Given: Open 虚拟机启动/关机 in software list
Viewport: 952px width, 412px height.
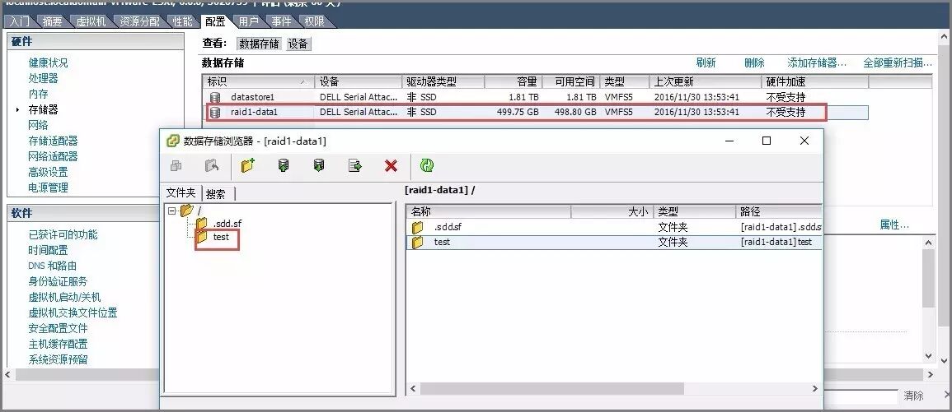Looking at the screenshot, I should pos(64,297).
